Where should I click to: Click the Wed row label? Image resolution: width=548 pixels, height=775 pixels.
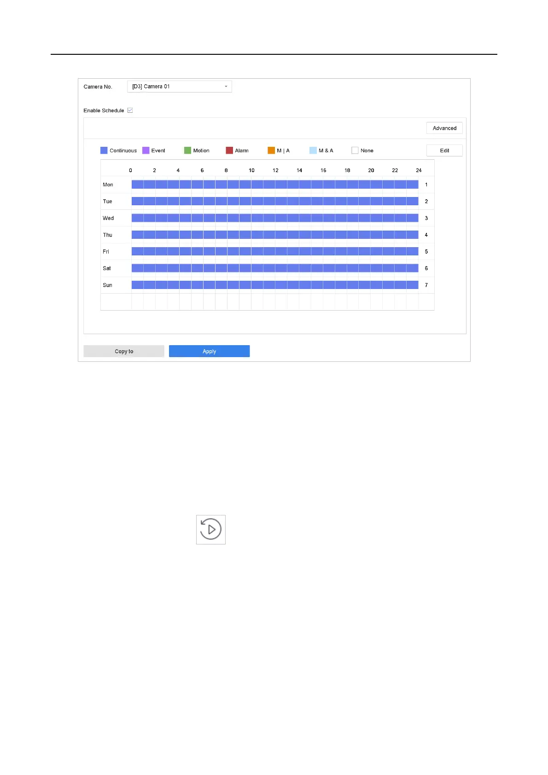[108, 218]
